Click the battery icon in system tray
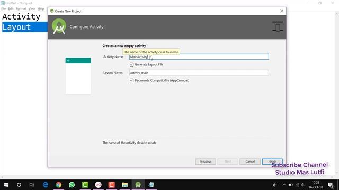This screenshot has height=190, width=339. point(291,185)
